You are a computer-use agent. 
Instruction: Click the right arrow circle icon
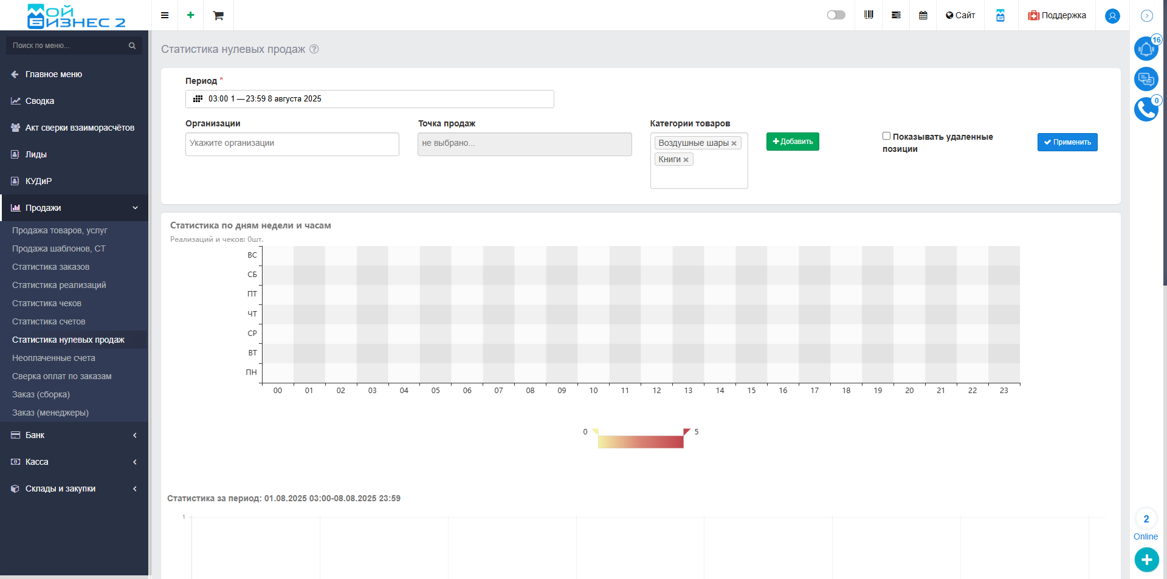click(1147, 16)
